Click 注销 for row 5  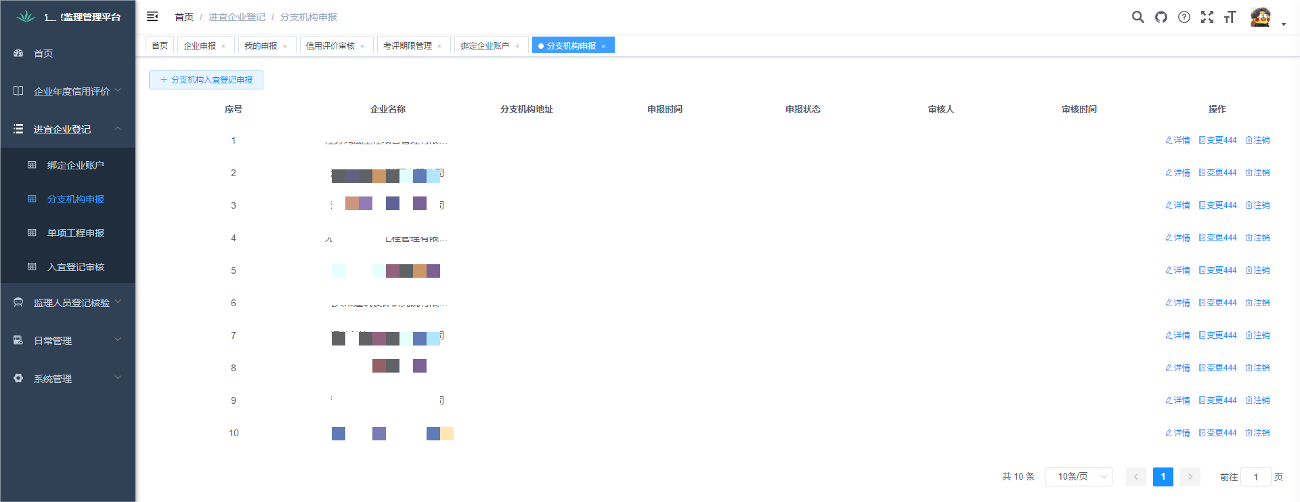coord(1257,270)
